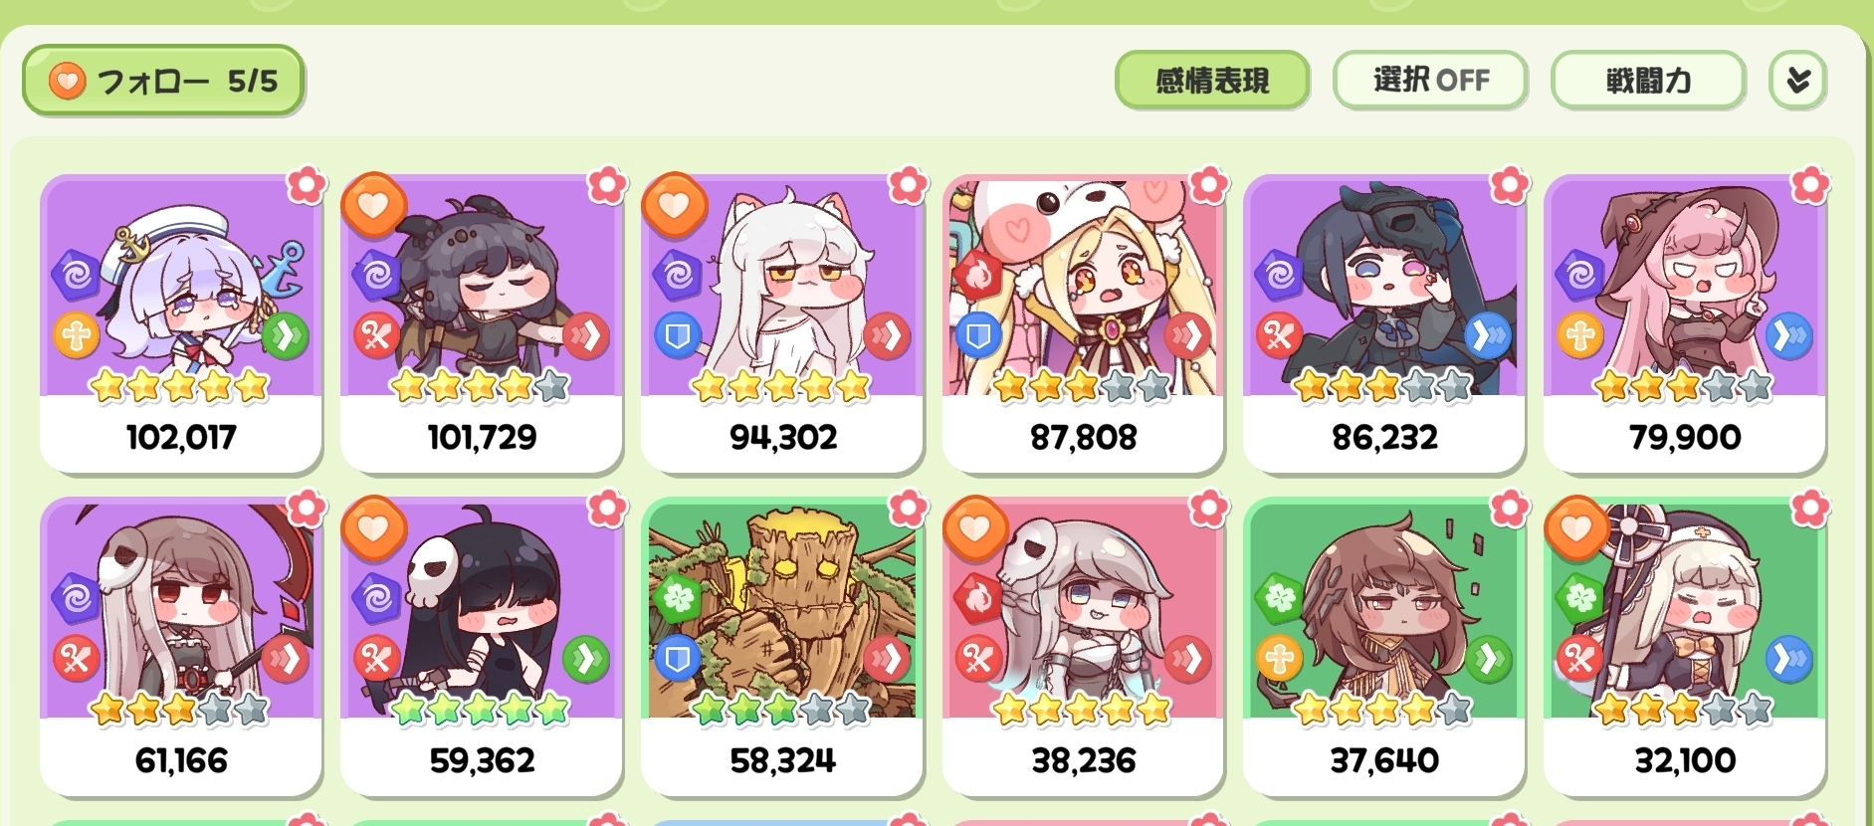This screenshot has height=826, width=1874.
Task: Click the orange cross icon on 37,640 card
Action: 1279,659
